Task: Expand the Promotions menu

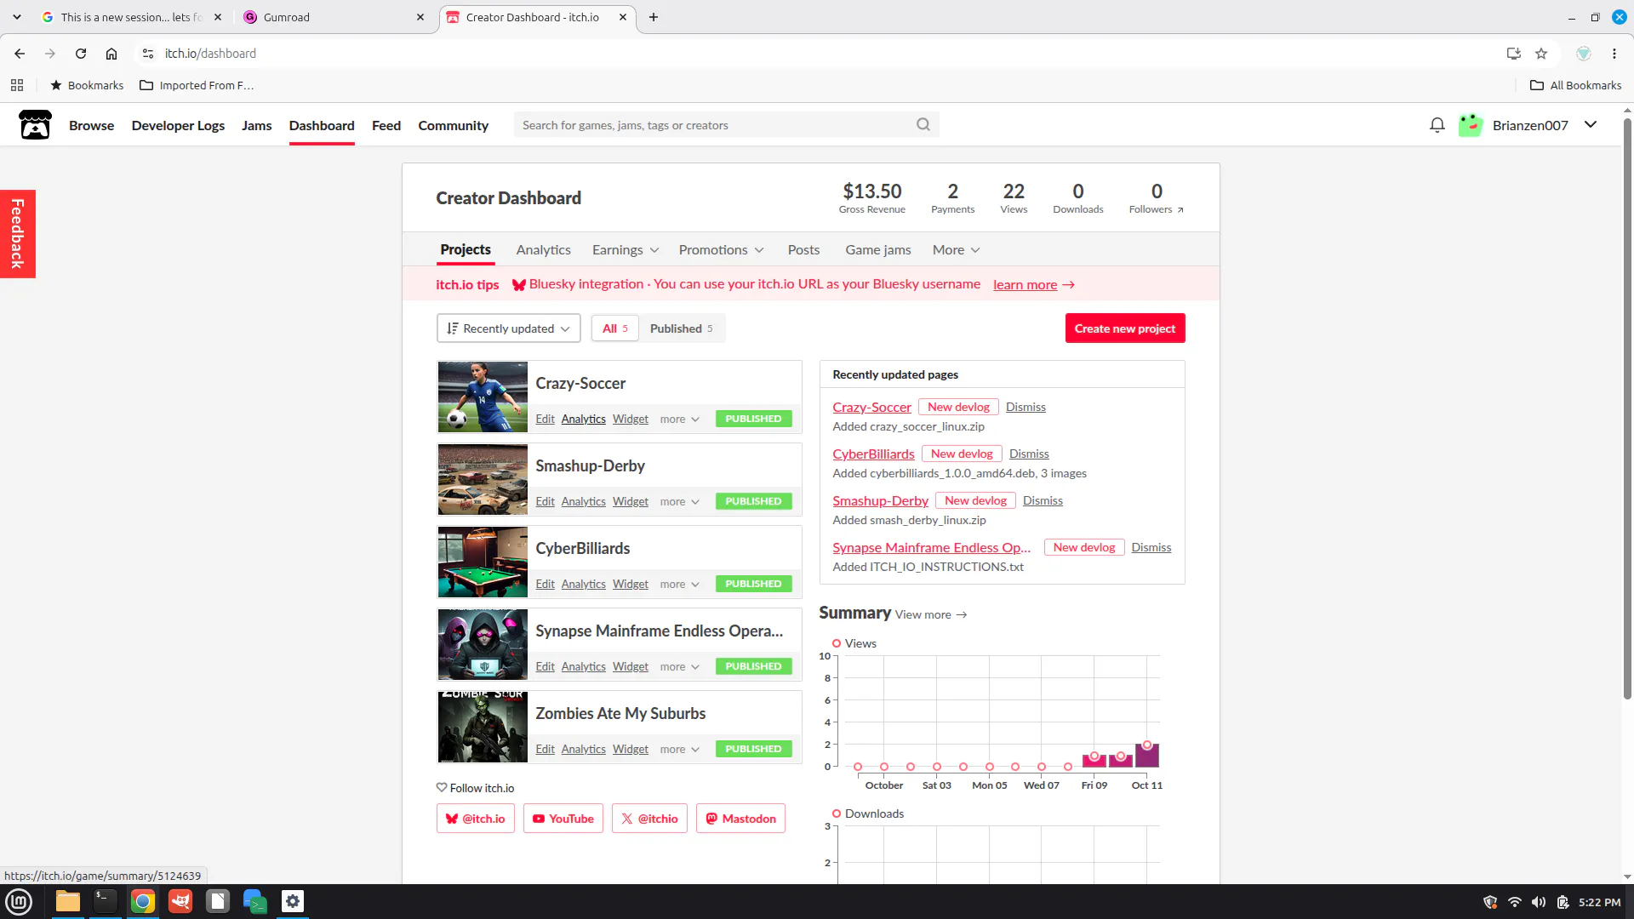Action: click(721, 250)
